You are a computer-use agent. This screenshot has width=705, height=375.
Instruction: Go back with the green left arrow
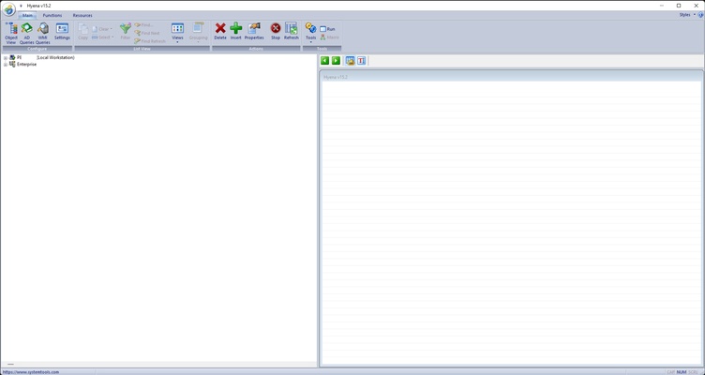click(324, 61)
